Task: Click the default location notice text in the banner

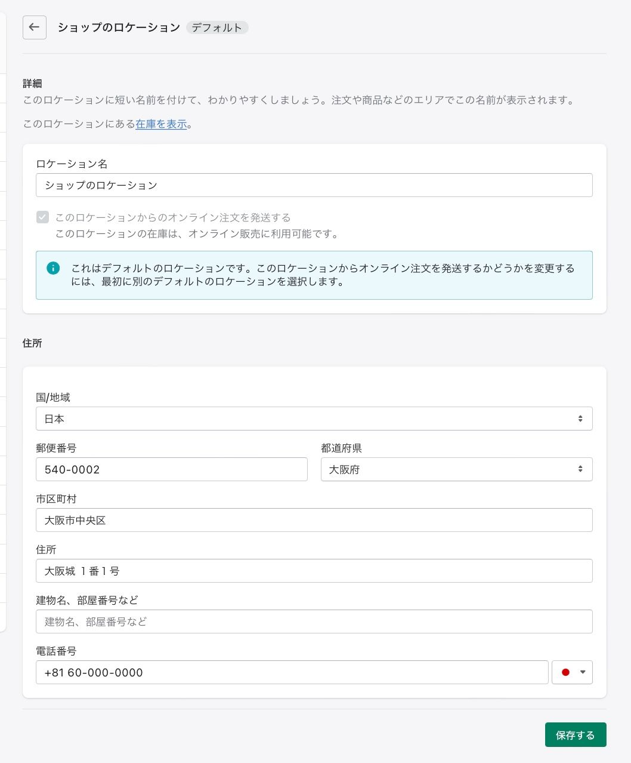Action: 323,275
